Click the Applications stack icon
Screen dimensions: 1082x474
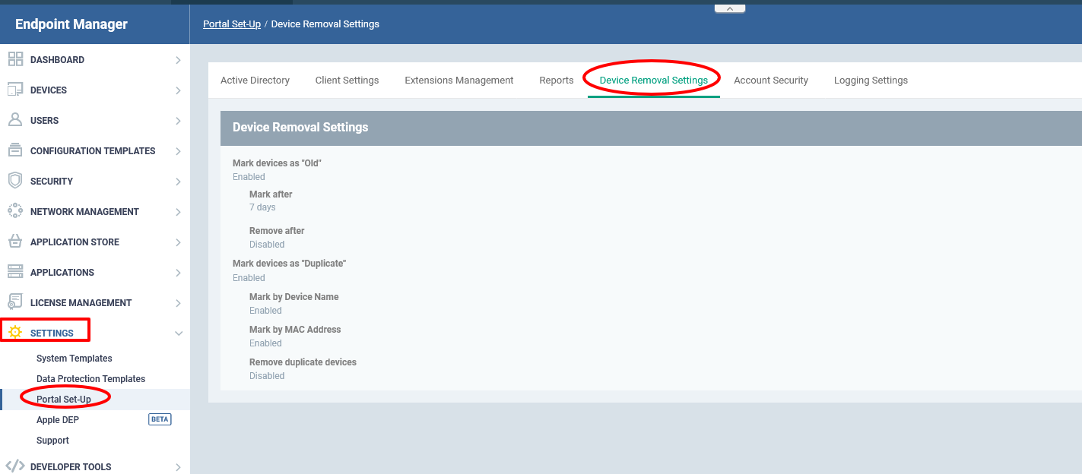pos(15,272)
